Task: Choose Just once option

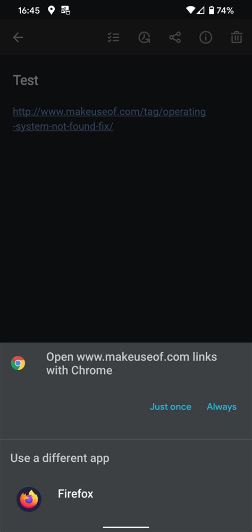Action: coord(171,406)
